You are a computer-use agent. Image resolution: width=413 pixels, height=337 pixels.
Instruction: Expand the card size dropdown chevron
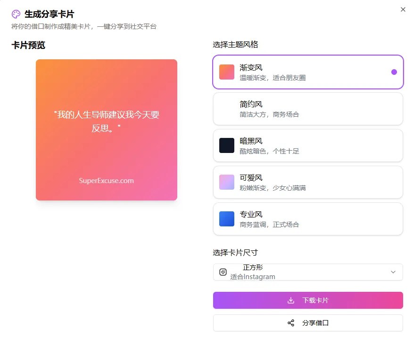pyautogui.click(x=393, y=272)
